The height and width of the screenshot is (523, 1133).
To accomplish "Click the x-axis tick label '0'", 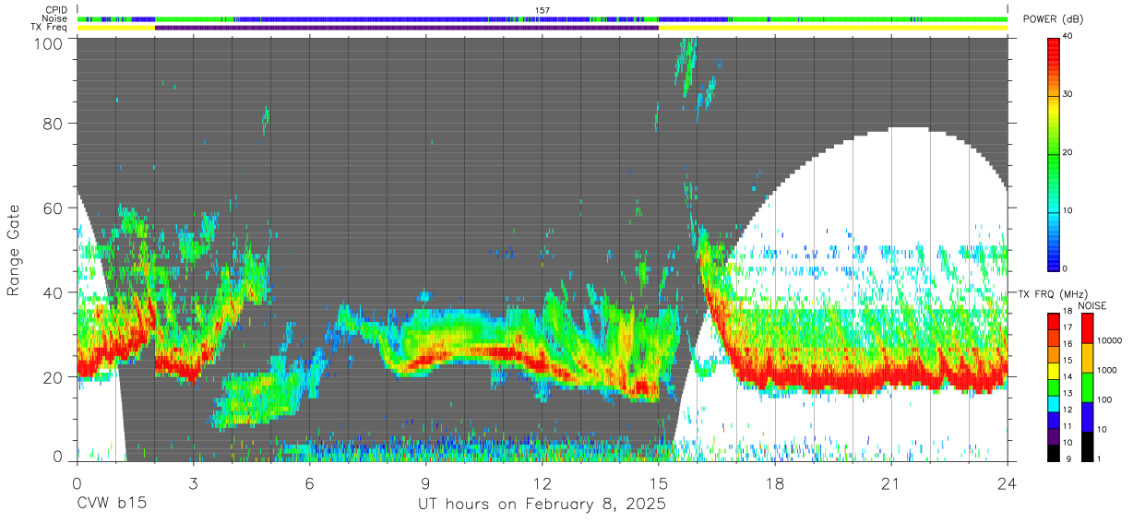I will coord(77,483).
